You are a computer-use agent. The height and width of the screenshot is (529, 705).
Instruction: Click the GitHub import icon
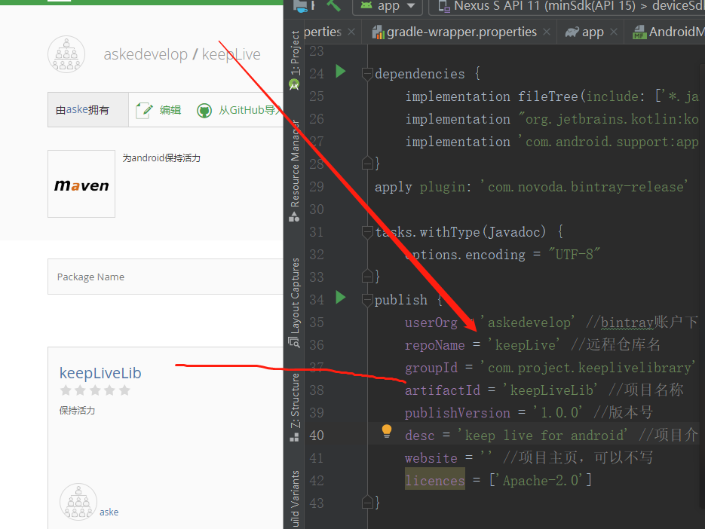click(204, 111)
